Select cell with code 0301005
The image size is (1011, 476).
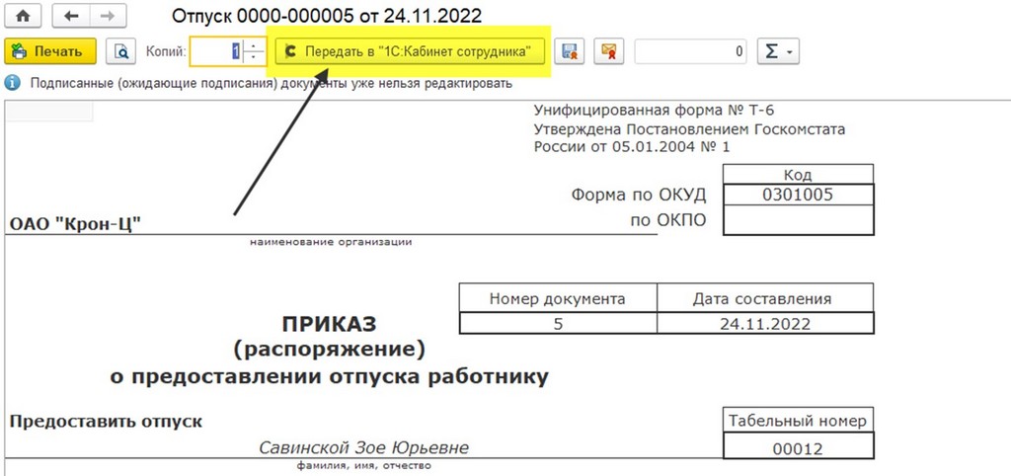798,195
